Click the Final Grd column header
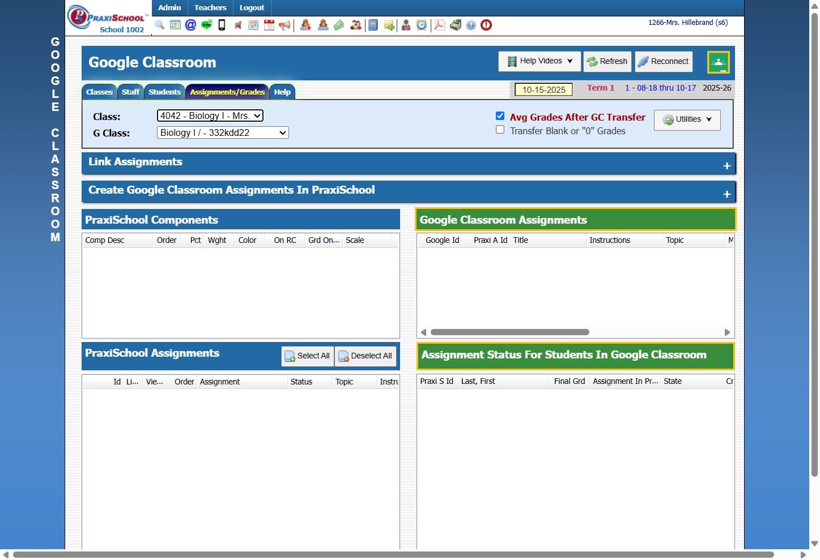 click(570, 382)
